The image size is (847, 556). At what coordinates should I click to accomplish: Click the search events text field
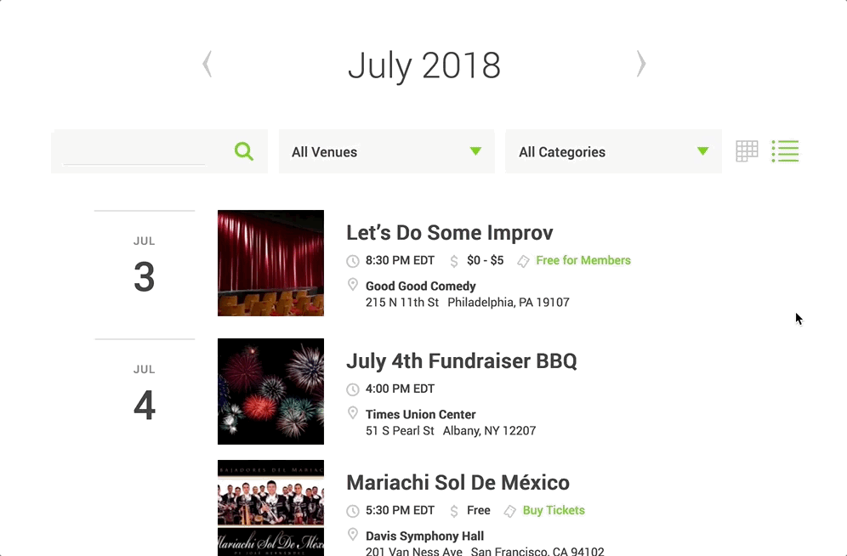[x=134, y=152]
